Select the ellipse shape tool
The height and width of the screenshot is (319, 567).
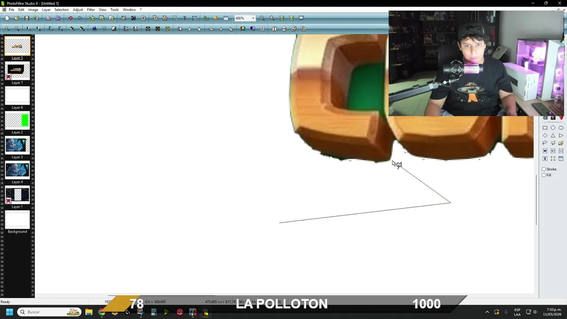click(553, 128)
